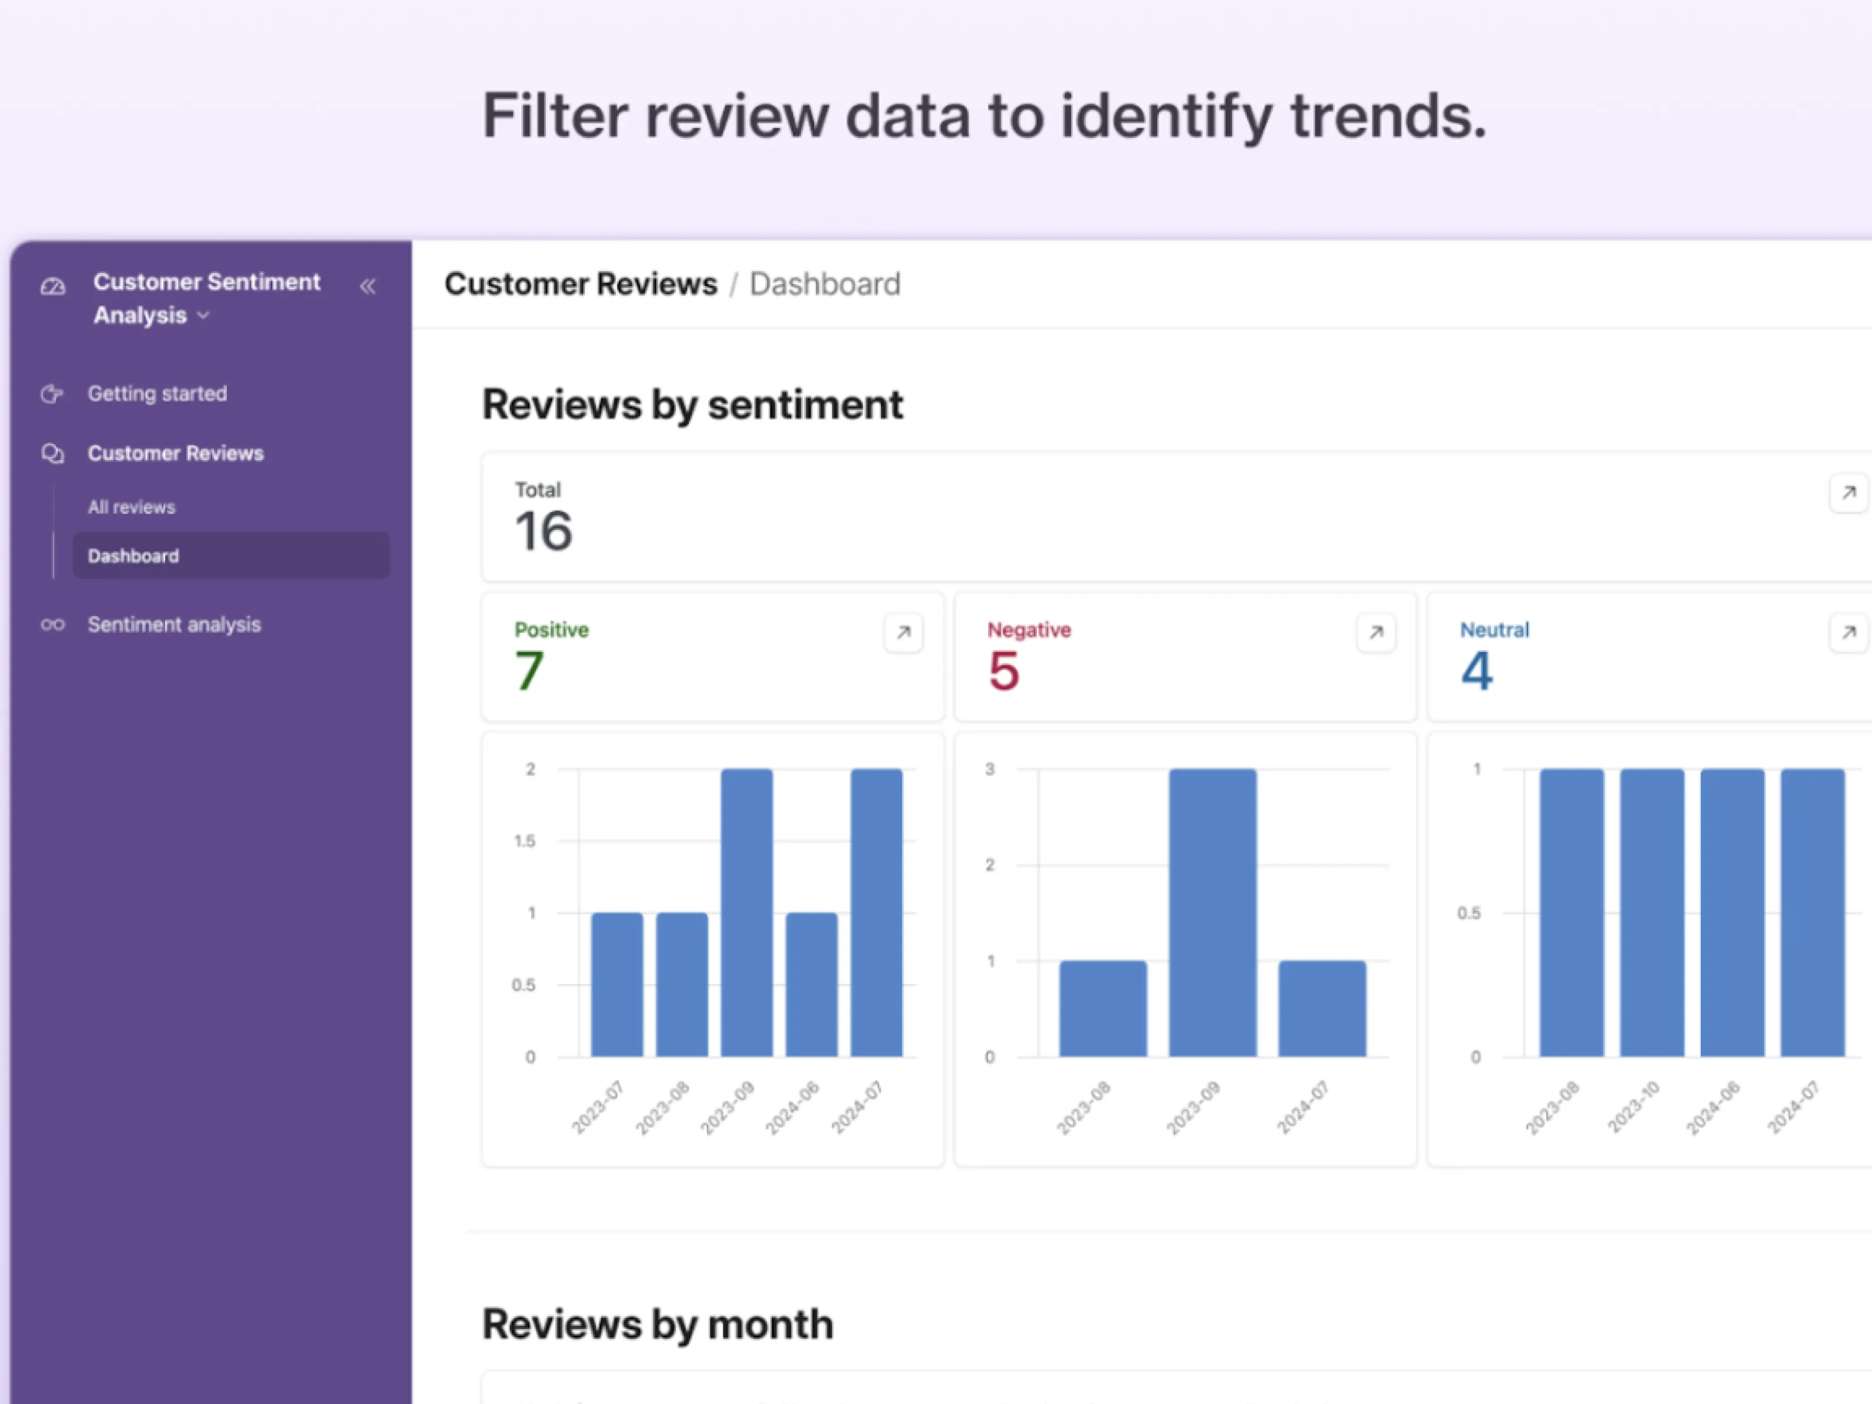Open the Negative card expand arrow
This screenshot has width=1872, height=1404.
[1375, 633]
